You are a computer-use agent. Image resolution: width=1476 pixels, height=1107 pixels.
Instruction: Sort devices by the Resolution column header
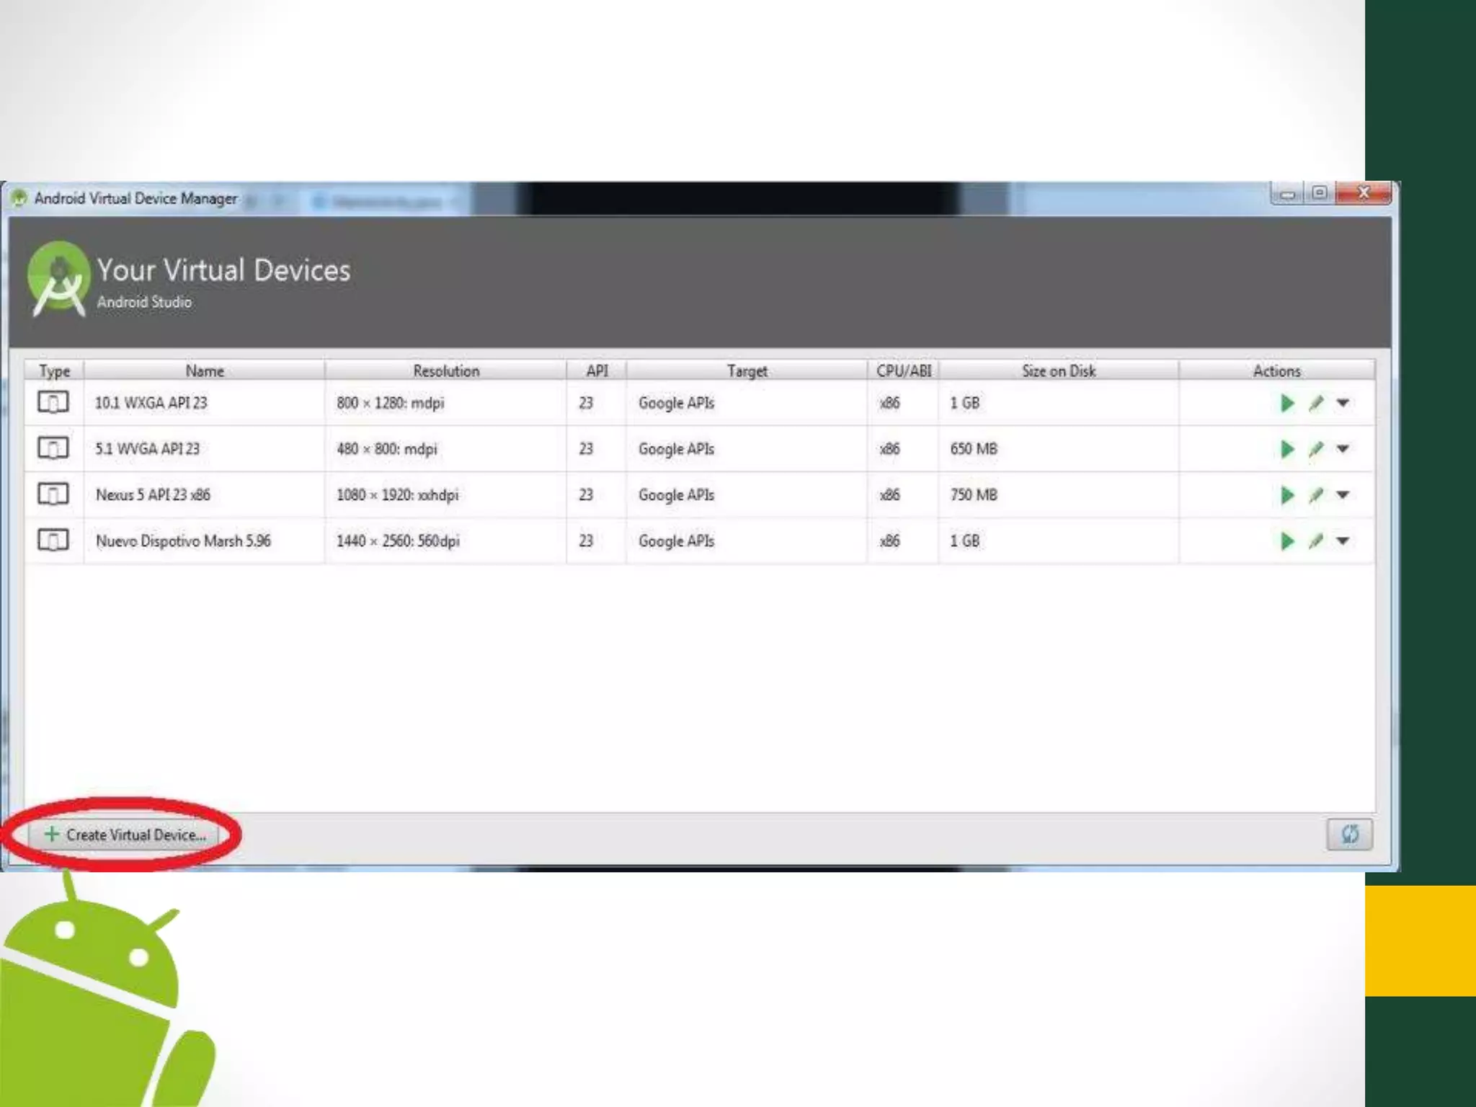pos(446,370)
